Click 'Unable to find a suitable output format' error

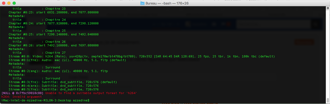(x=91, y=93)
